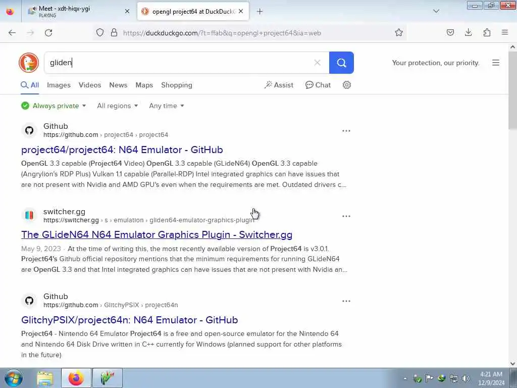517x388 pixels.
Task: Open Windows Explorer from the taskbar
Action: [45, 378]
